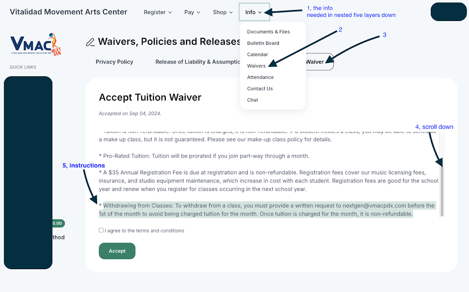Open Chat from the Info menu
469x292 pixels.
[x=252, y=100]
